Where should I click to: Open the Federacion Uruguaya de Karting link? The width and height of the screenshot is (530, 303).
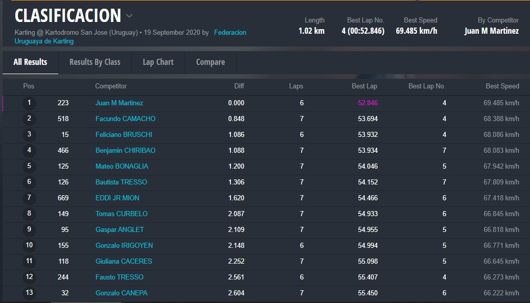(230, 33)
